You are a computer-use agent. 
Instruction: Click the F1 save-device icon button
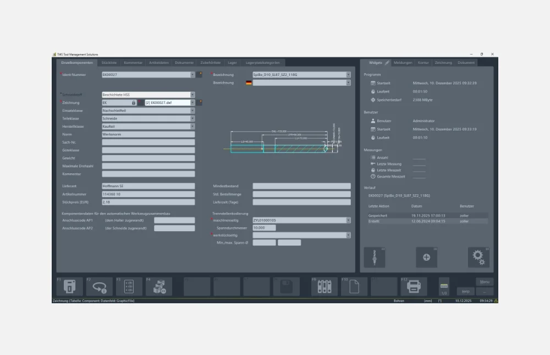tap(69, 287)
